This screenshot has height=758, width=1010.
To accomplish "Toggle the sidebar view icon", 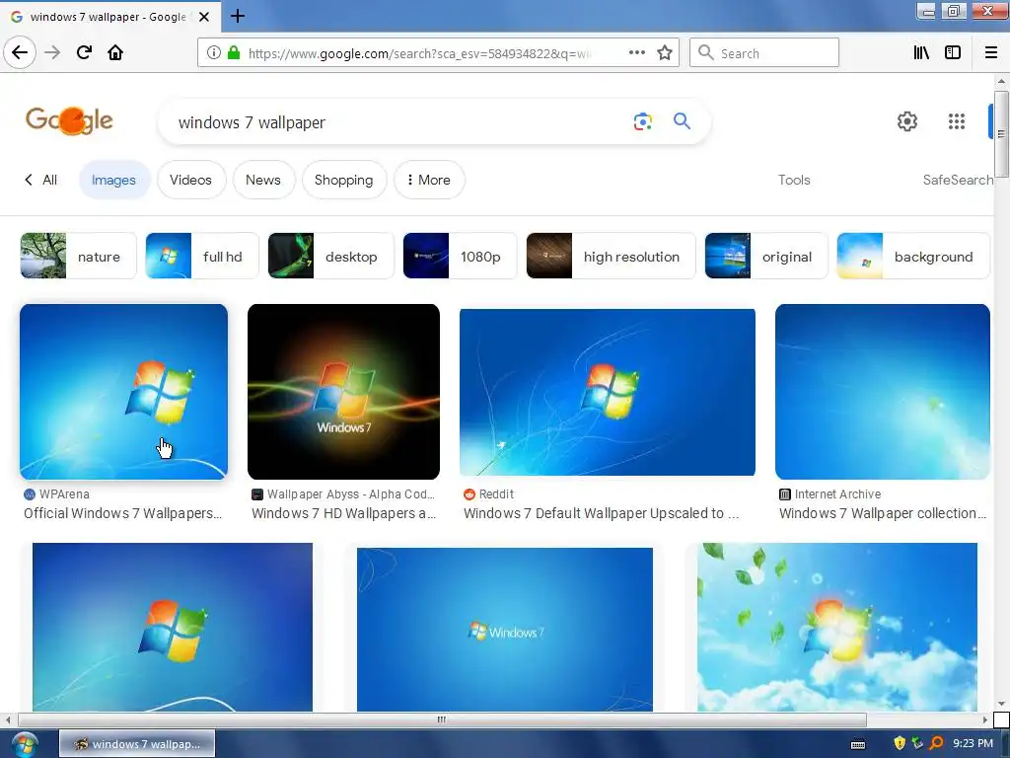I will click(953, 53).
